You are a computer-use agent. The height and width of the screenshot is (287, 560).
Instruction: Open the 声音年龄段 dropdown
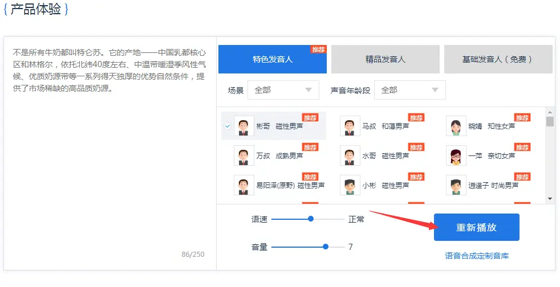pyautogui.click(x=409, y=90)
